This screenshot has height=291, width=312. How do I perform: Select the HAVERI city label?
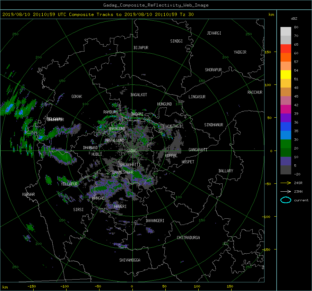coord(120,207)
